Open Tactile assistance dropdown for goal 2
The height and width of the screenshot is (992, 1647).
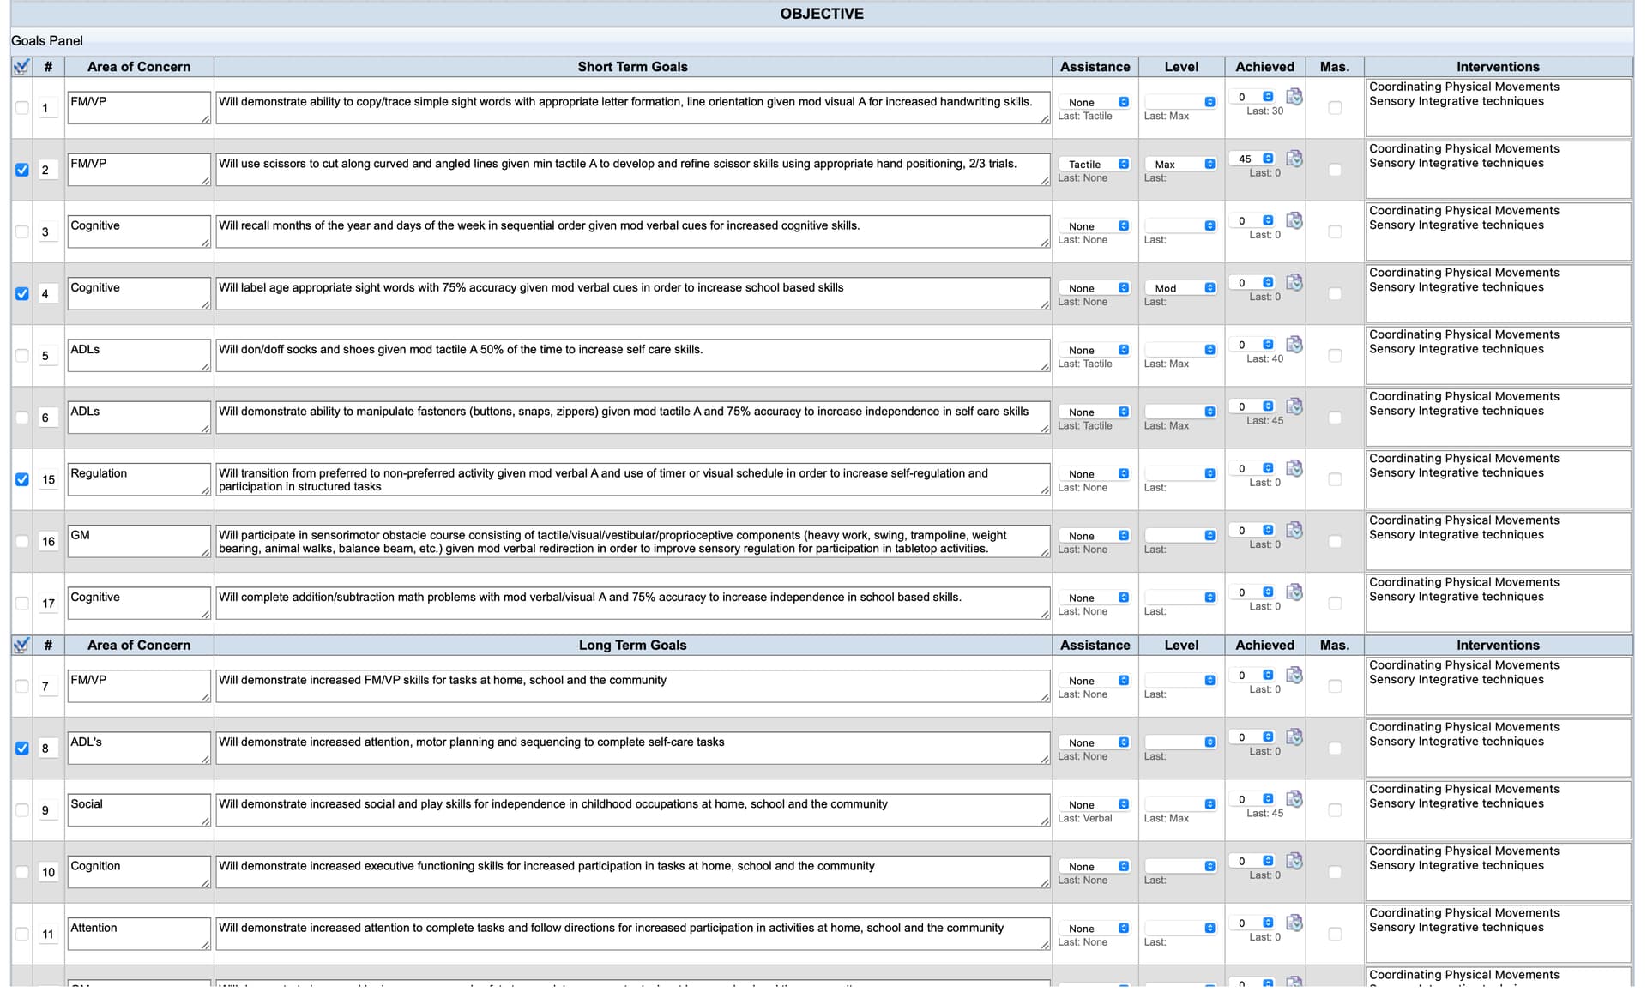click(1095, 164)
